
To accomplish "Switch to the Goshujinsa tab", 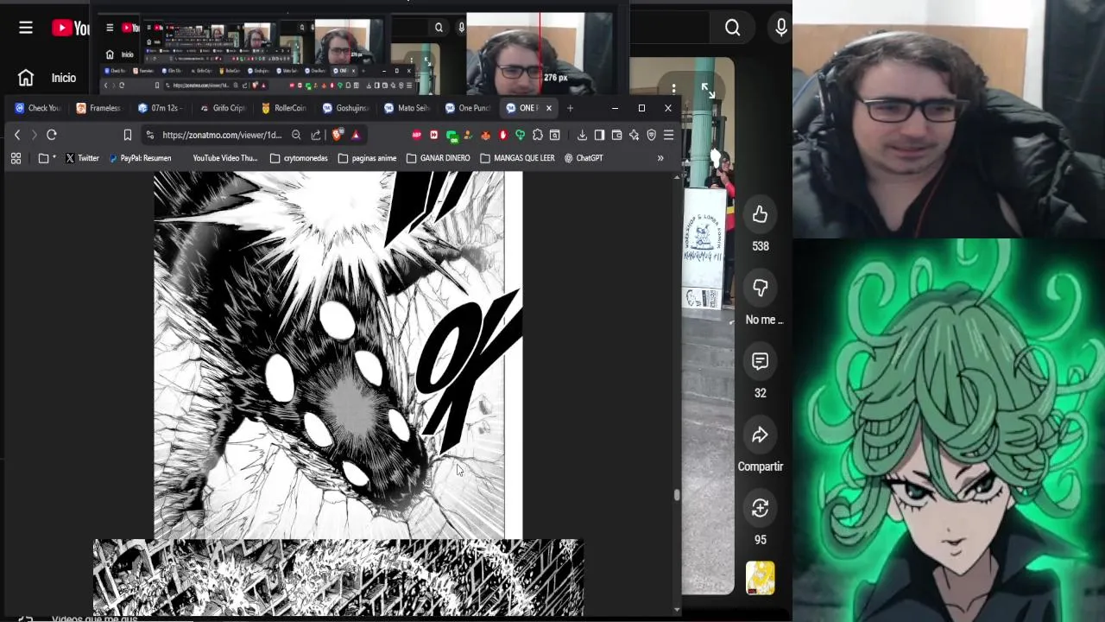I will pos(345,108).
